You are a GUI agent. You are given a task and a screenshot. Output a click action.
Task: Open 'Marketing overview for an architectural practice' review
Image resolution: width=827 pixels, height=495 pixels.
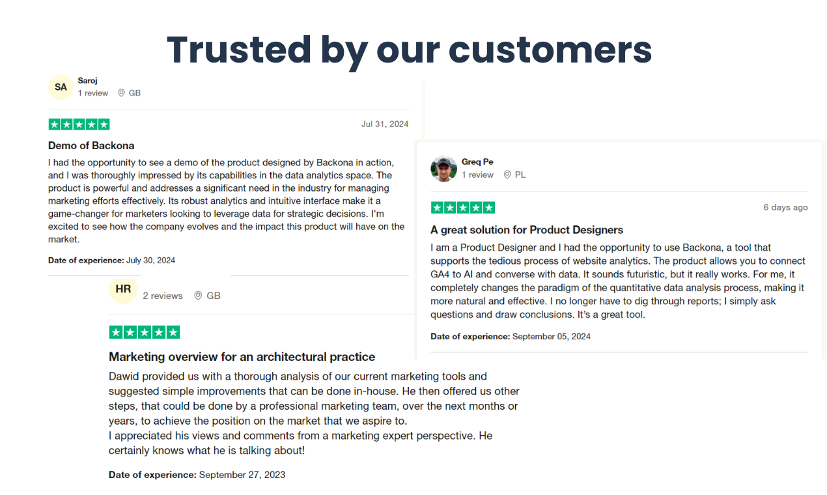tap(242, 357)
